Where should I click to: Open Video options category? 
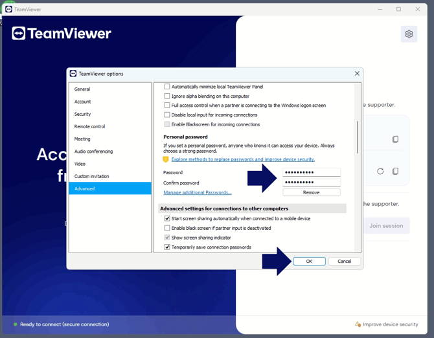tap(110, 164)
